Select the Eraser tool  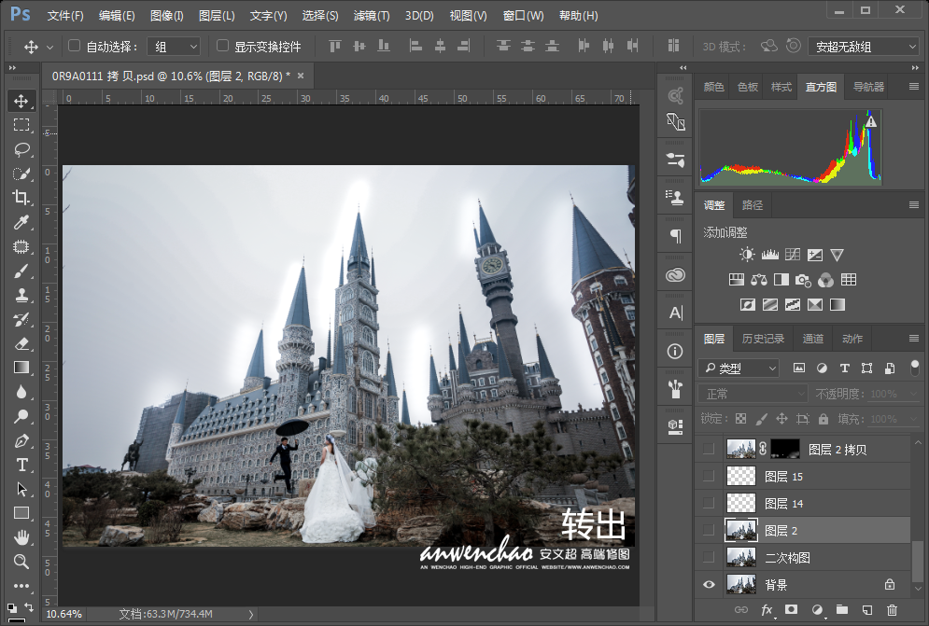pos(21,344)
